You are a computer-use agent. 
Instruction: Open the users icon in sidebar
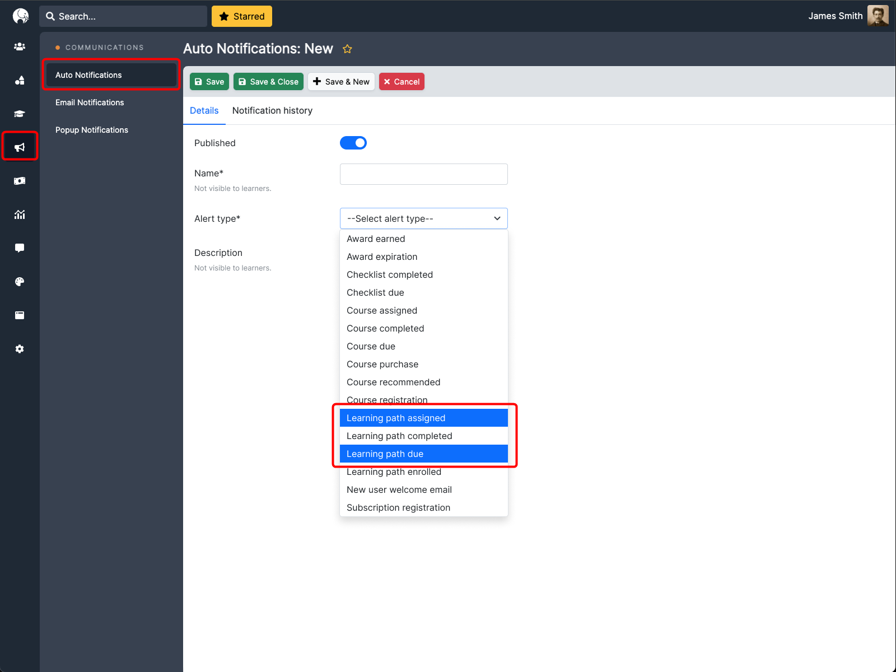click(x=20, y=46)
